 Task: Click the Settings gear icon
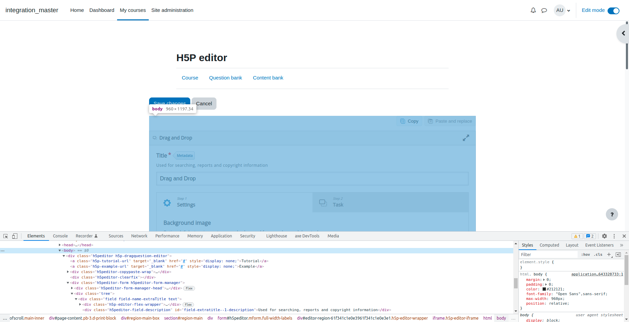coord(167,203)
